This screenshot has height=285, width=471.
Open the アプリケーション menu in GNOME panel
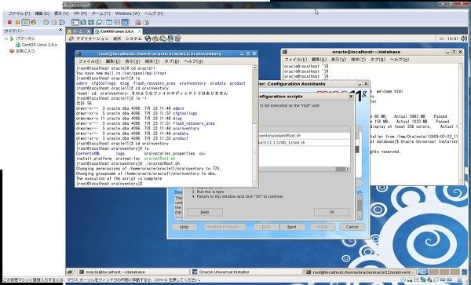[92, 38]
